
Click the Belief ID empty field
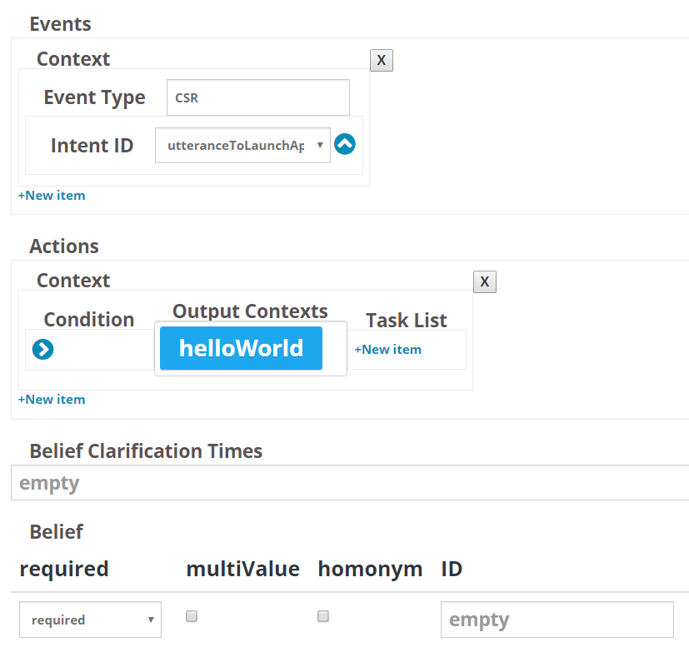[557, 620]
